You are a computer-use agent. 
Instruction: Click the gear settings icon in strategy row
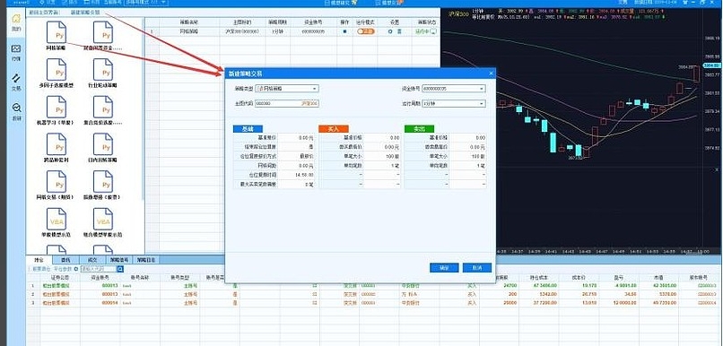click(390, 31)
